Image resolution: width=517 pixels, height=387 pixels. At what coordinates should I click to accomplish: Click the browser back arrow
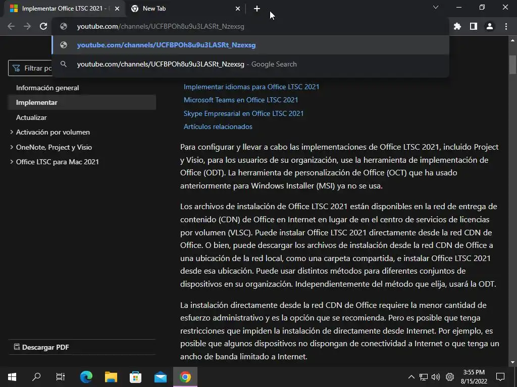11,26
